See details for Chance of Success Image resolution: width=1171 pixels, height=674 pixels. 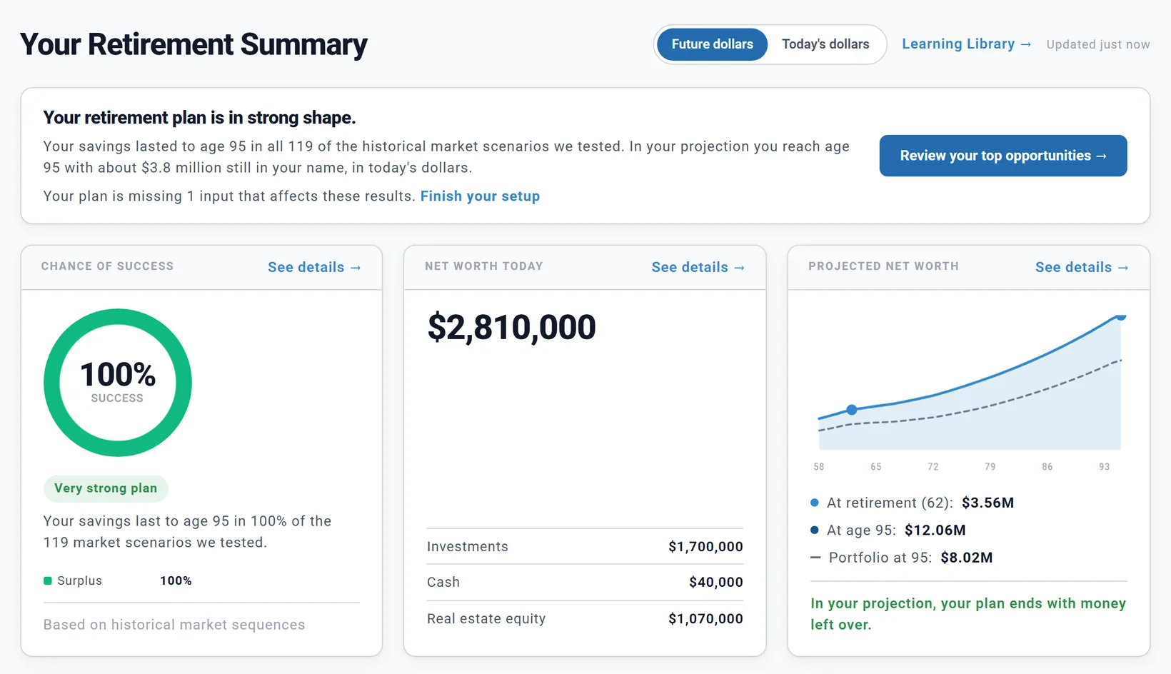pos(314,267)
